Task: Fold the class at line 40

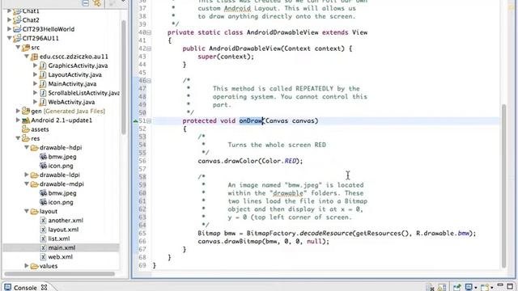Action: tap(149, 32)
